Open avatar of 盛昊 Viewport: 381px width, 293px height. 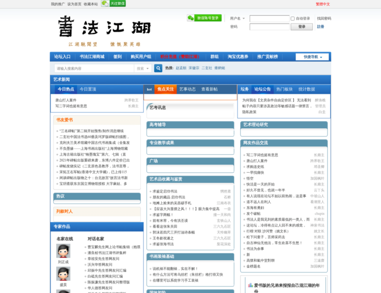63,274
